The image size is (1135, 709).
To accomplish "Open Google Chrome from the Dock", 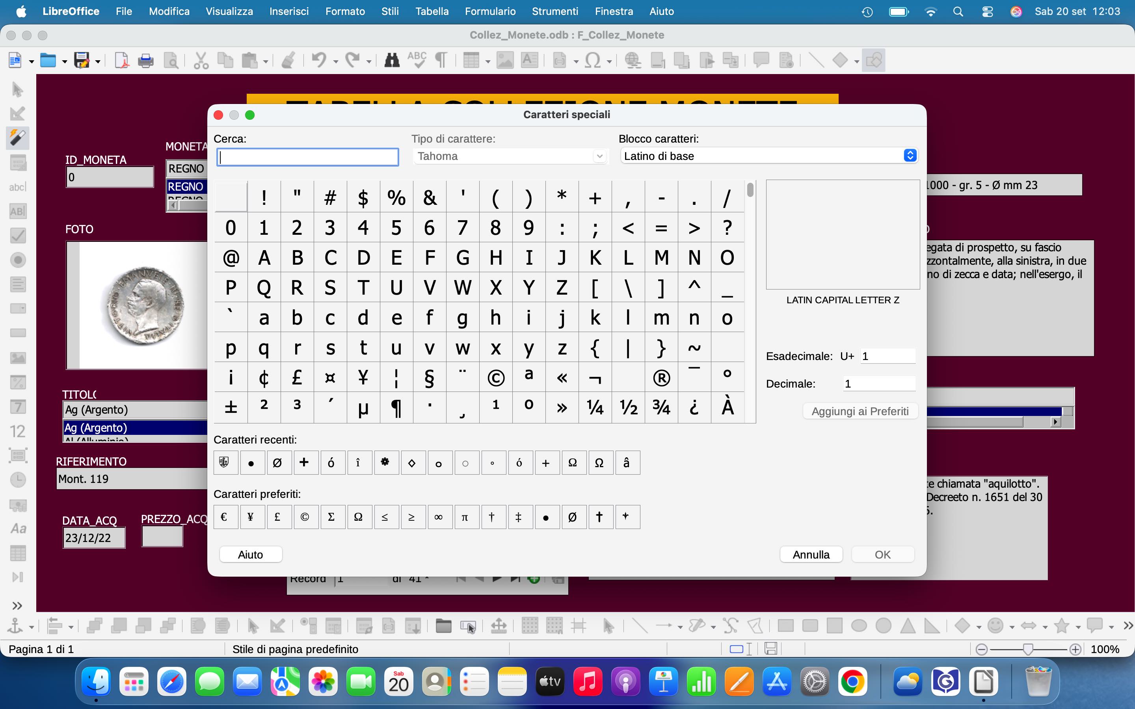I will tap(852, 681).
